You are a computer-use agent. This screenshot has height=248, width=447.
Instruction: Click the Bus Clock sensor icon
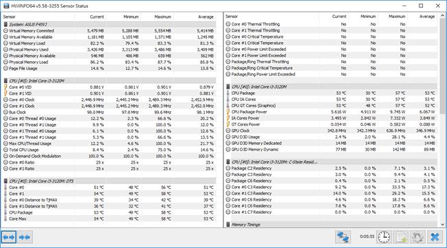[6, 112]
